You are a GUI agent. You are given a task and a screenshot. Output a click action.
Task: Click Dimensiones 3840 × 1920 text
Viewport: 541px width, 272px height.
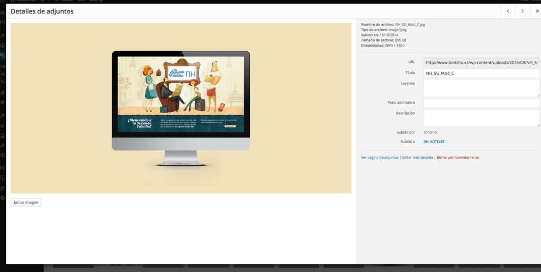point(383,45)
